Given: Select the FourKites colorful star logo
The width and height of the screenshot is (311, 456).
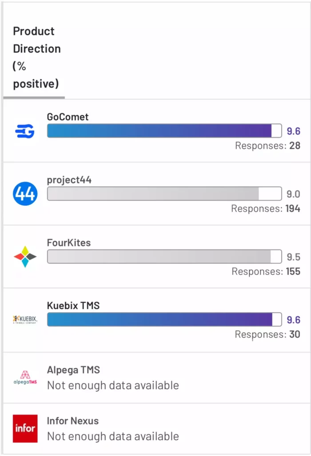Looking at the screenshot, I should click(x=25, y=256).
